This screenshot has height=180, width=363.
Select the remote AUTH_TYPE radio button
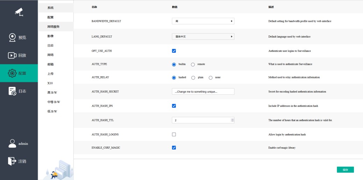pos(193,64)
